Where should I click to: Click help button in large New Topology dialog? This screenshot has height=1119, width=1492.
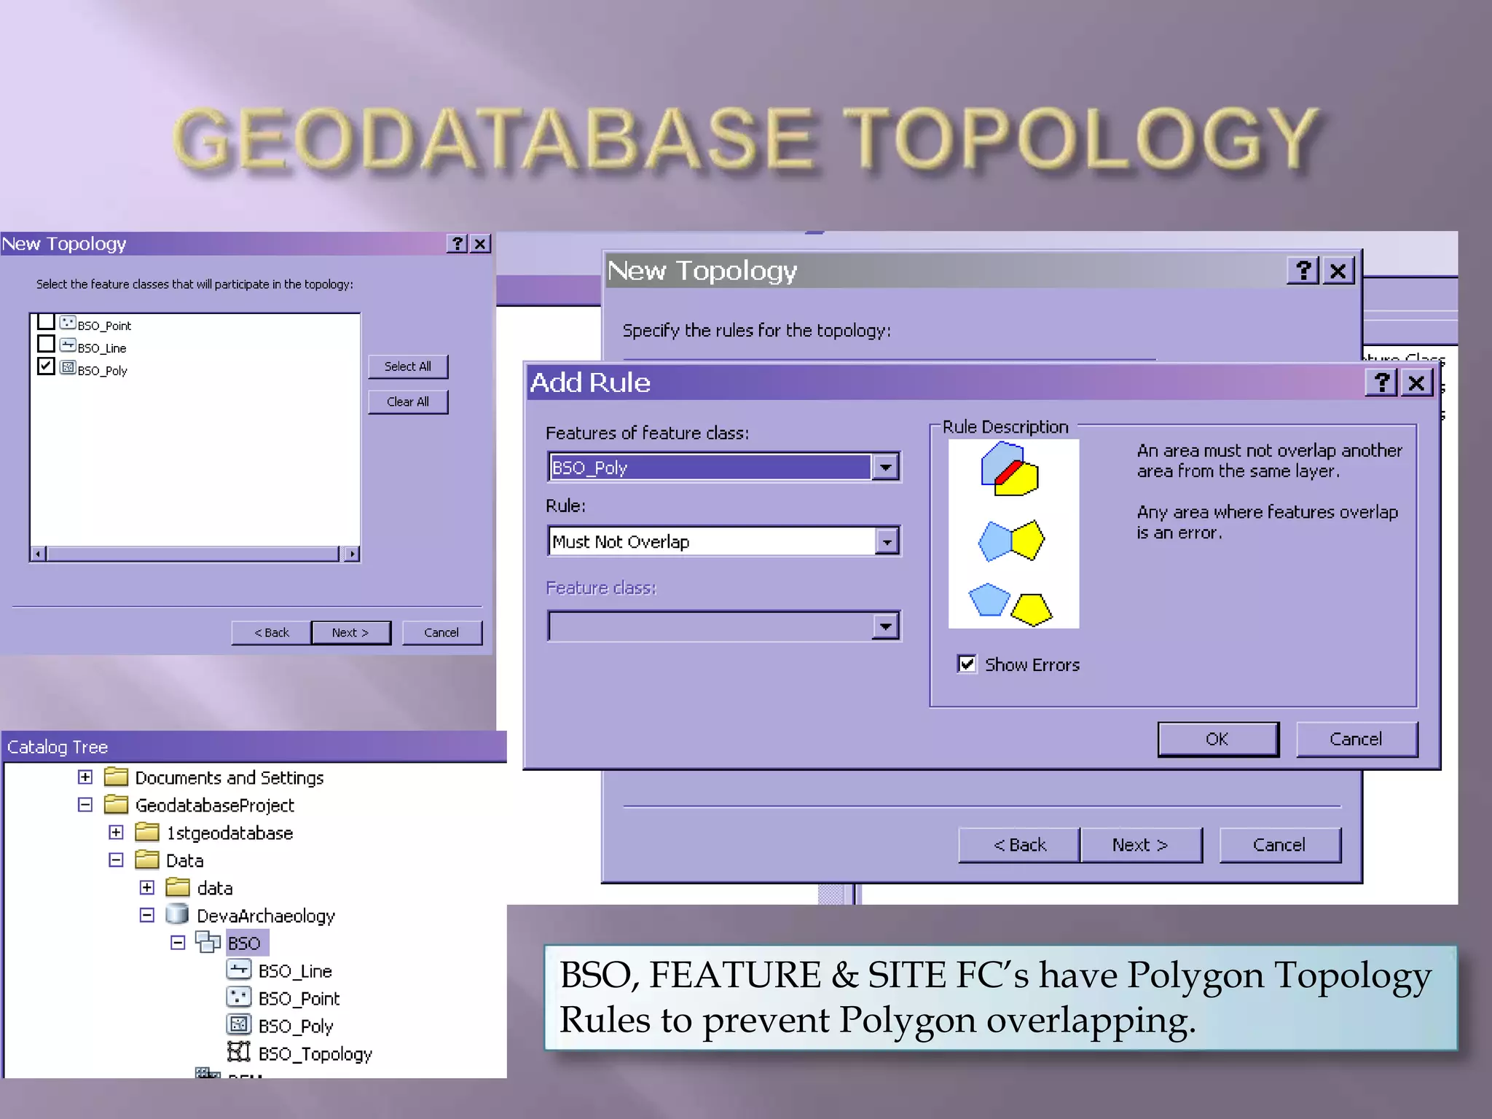(x=1303, y=270)
